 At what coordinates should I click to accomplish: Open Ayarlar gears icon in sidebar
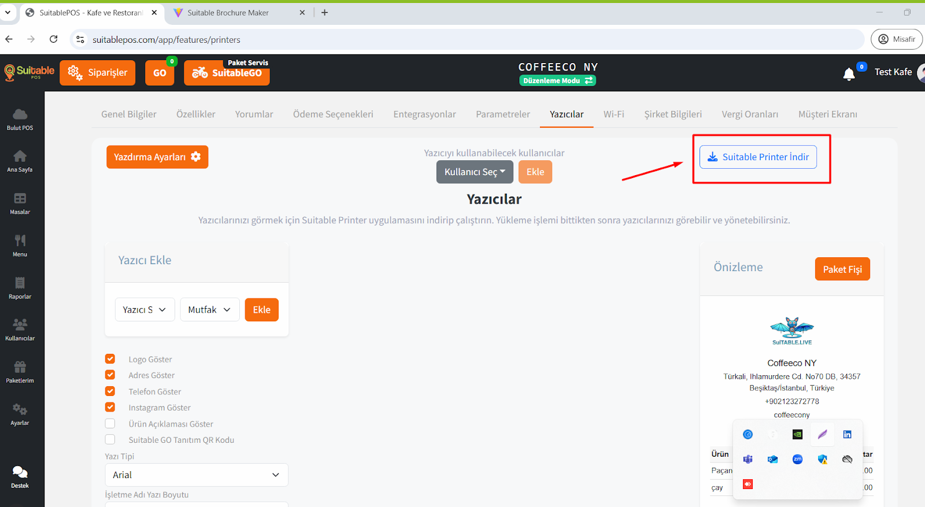(x=20, y=409)
